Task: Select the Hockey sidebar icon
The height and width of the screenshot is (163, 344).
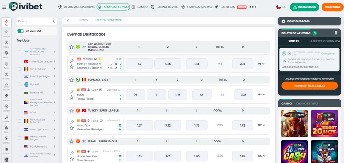Action: (6, 75)
